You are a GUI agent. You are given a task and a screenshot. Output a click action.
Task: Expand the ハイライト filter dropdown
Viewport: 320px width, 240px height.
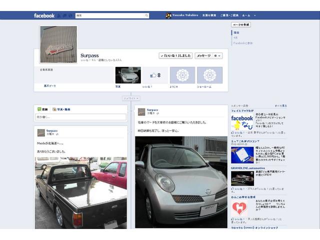click(x=131, y=98)
